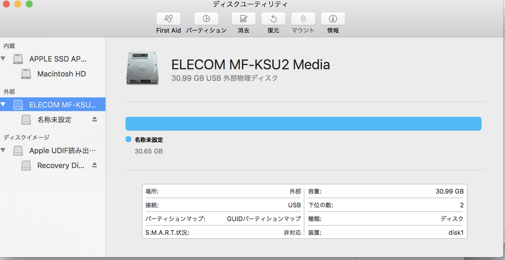
Task: Select Apple UDIF disk image entry
Action: [62, 151]
